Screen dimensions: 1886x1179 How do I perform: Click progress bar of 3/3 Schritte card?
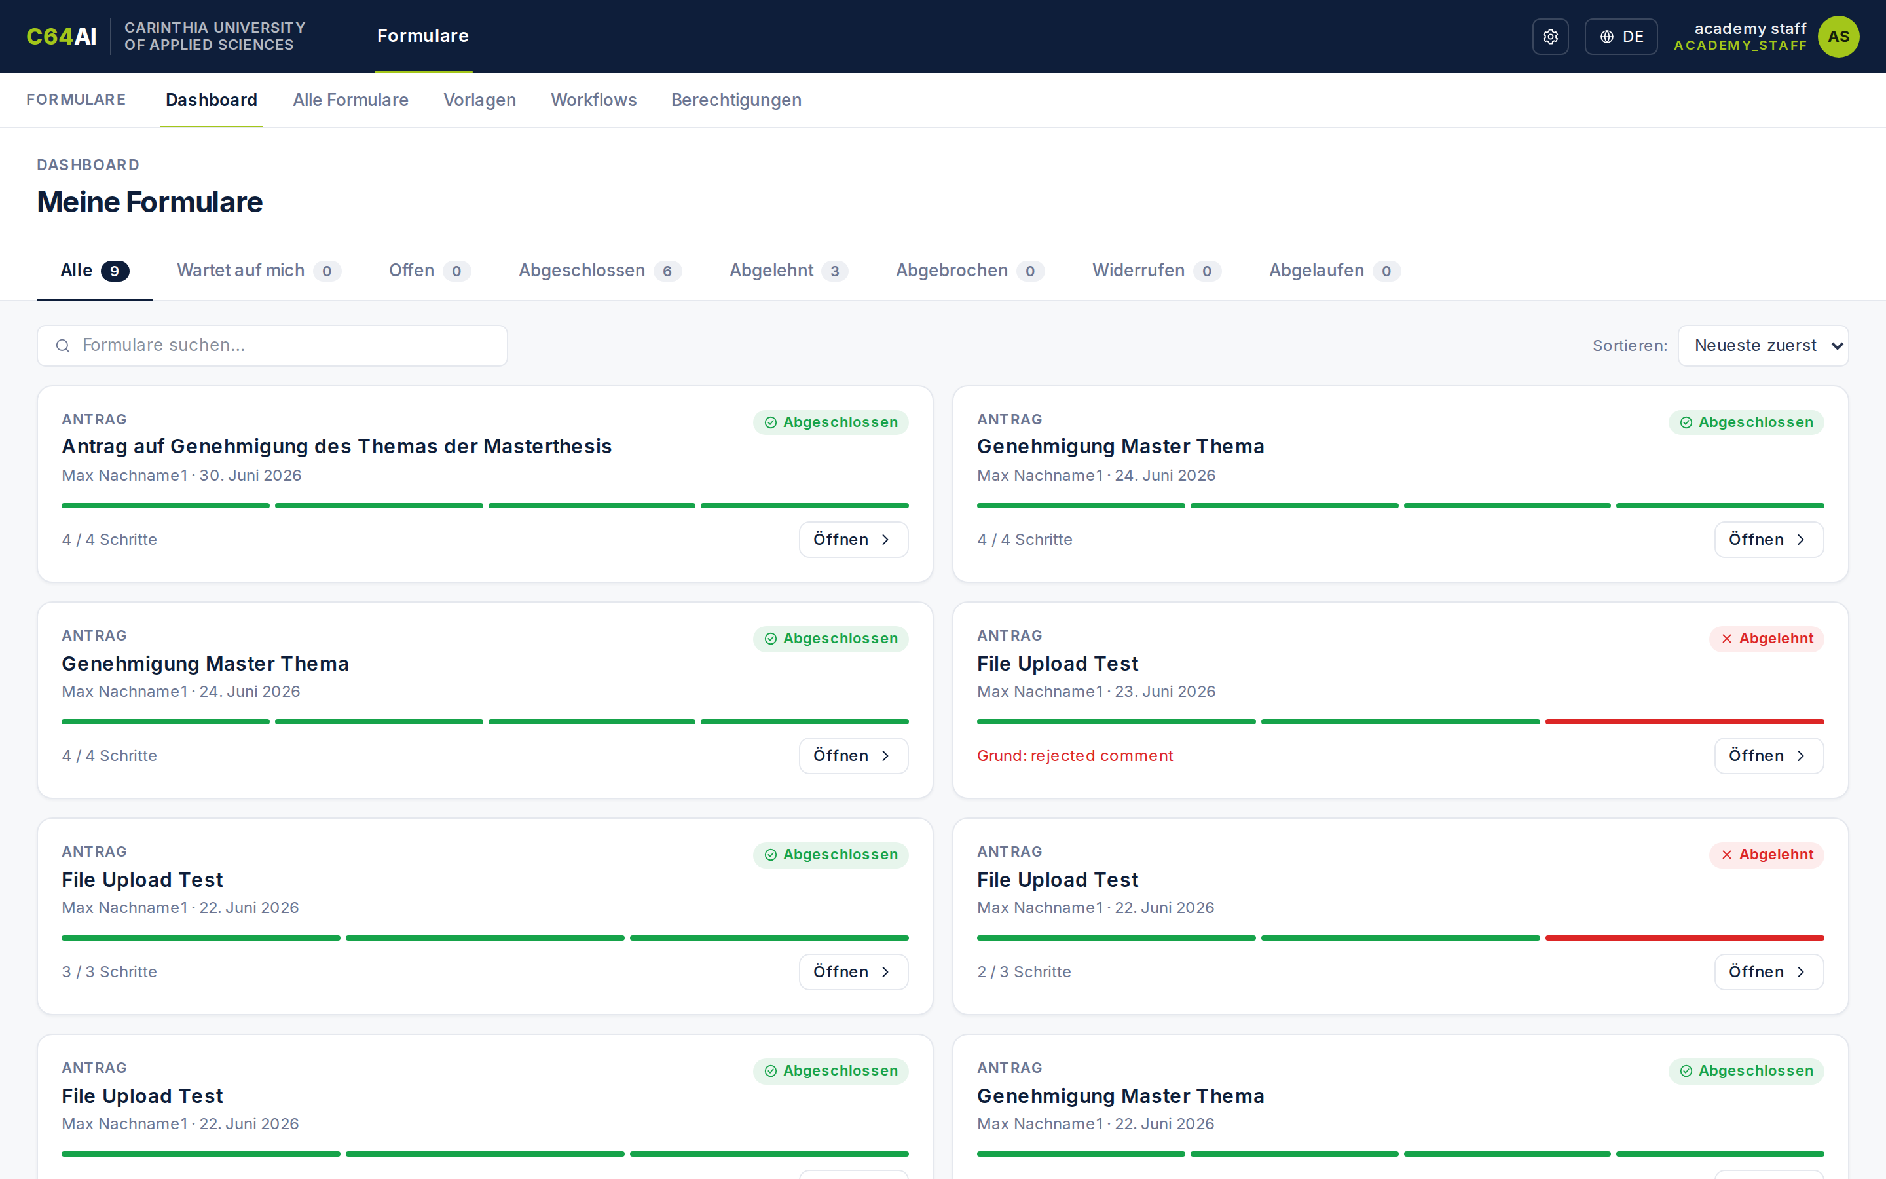click(x=485, y=937)
